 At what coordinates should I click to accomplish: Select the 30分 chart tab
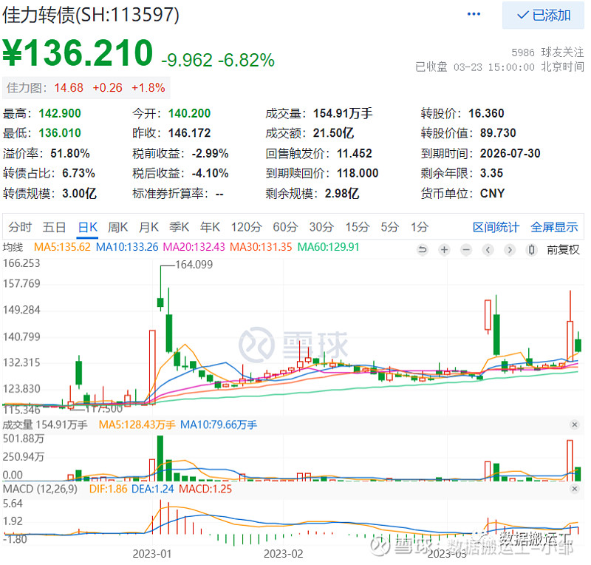coord(321,227)
